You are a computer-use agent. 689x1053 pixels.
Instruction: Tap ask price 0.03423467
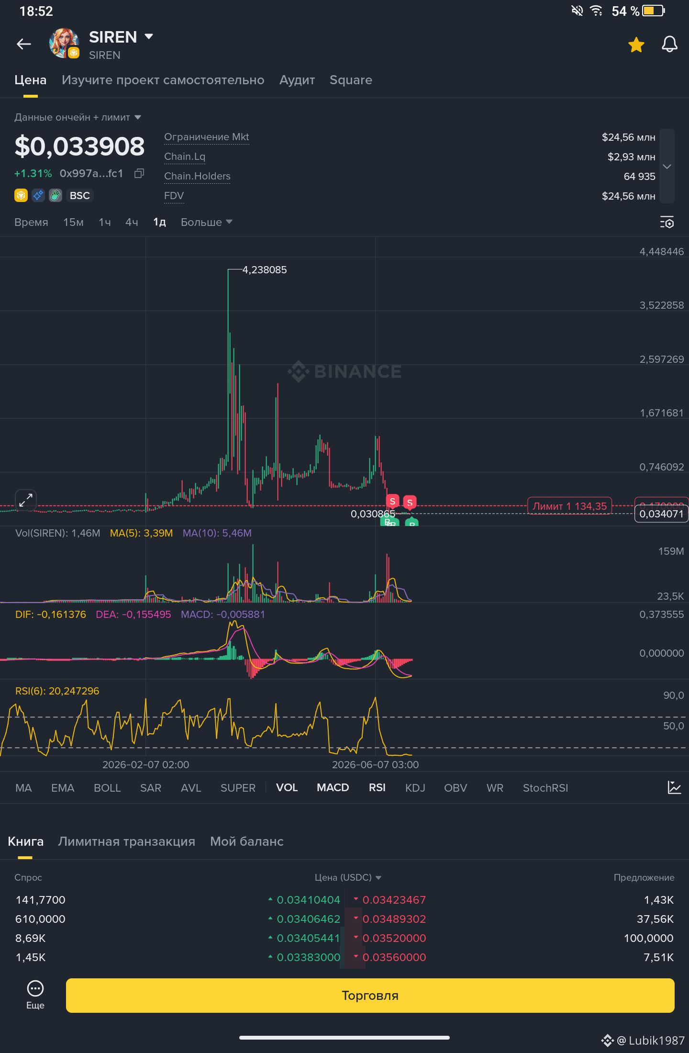pos(394,900)
